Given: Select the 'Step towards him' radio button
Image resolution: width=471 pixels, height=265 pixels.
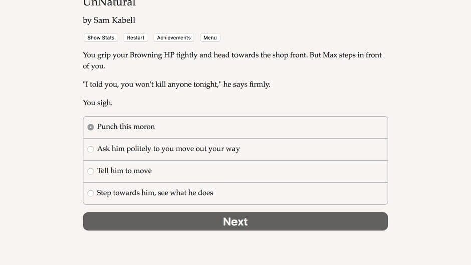Looking at the screenshot, I should pos(91,193).
